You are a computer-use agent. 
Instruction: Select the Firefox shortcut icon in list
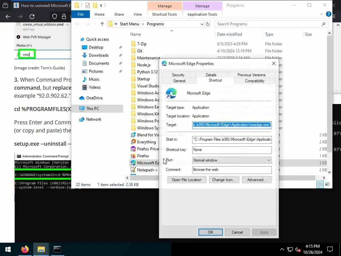coord(133,156)
